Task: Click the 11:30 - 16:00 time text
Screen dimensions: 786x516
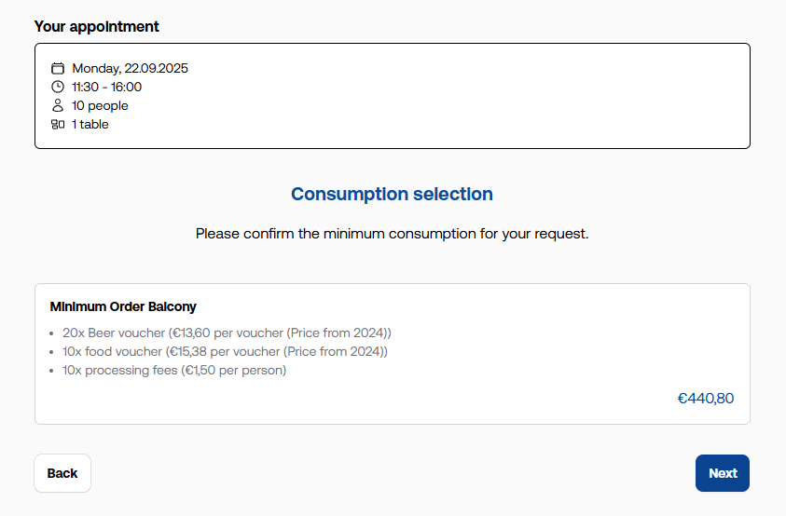Action: point(107,87)
